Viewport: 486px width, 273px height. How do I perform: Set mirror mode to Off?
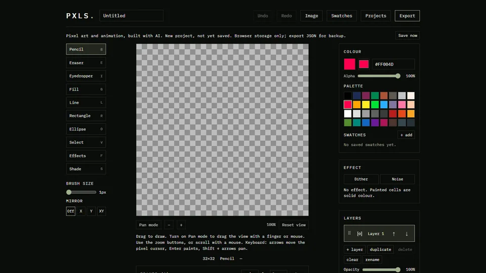pos(71,211)
